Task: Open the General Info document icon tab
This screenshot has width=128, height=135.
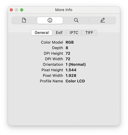Action: [24, 20]
